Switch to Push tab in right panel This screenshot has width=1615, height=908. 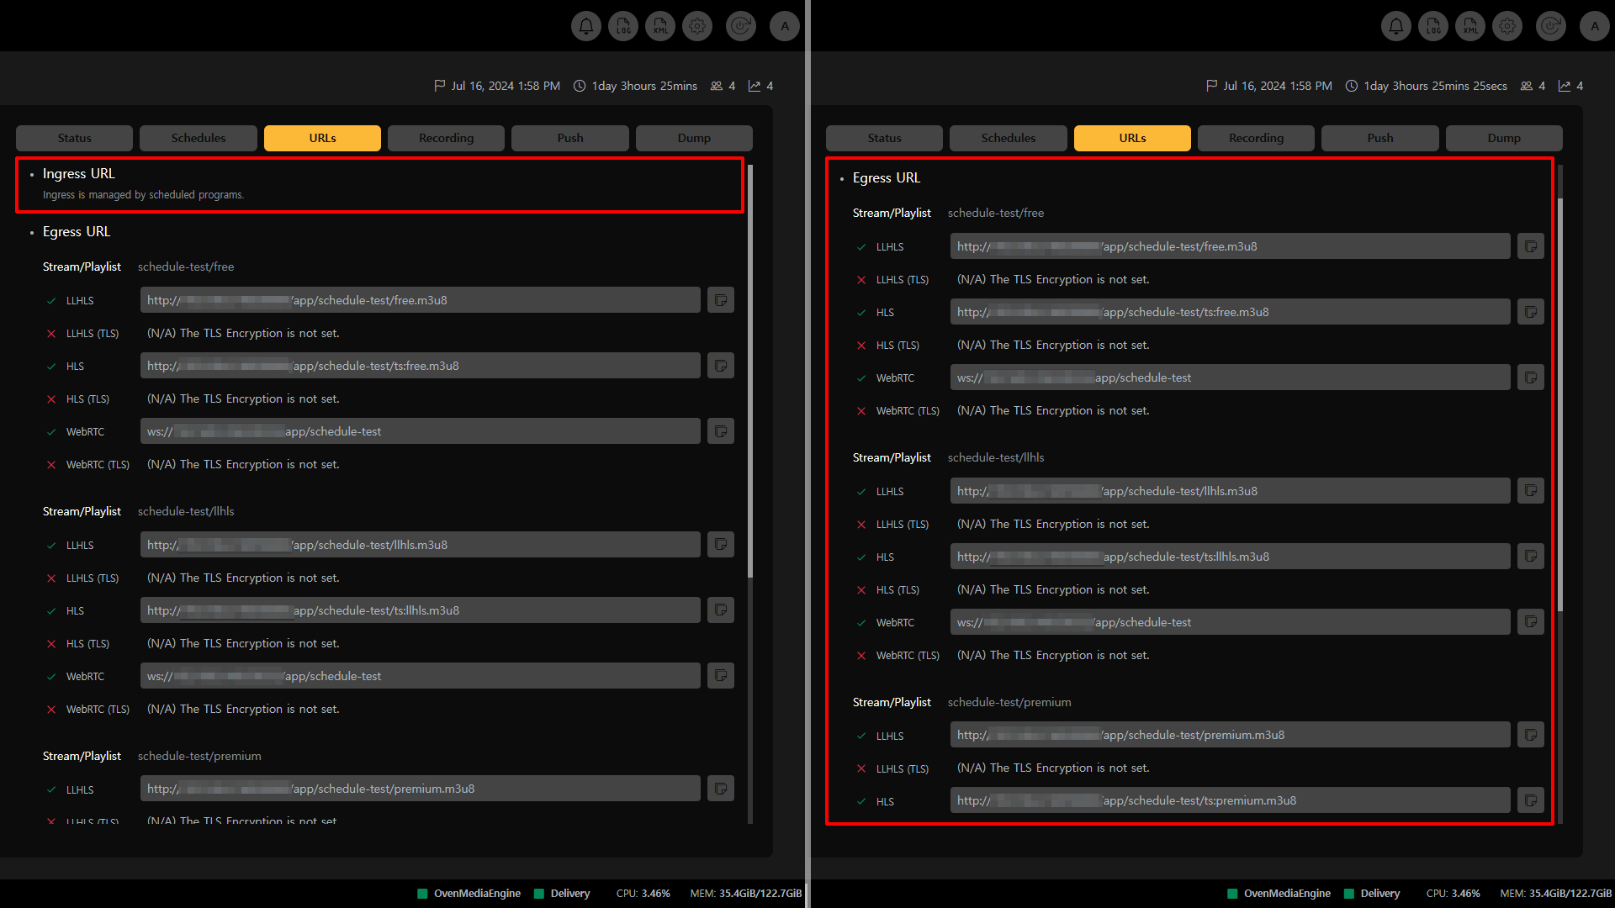tap(1379, 138)
